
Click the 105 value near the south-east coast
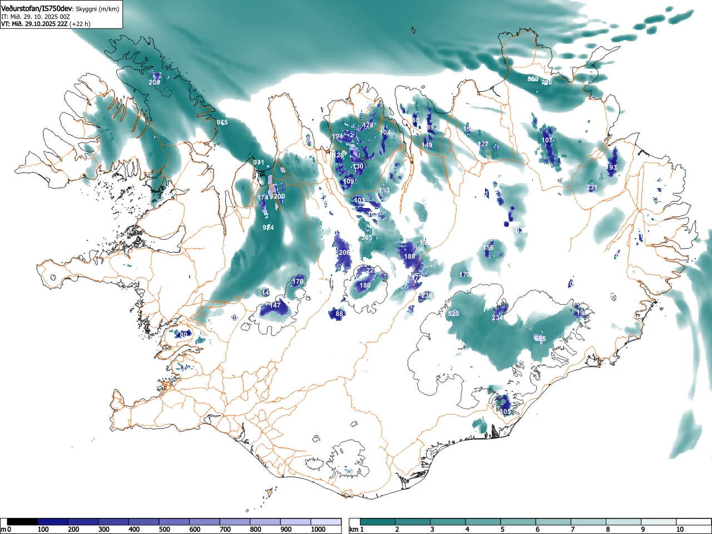505,412
